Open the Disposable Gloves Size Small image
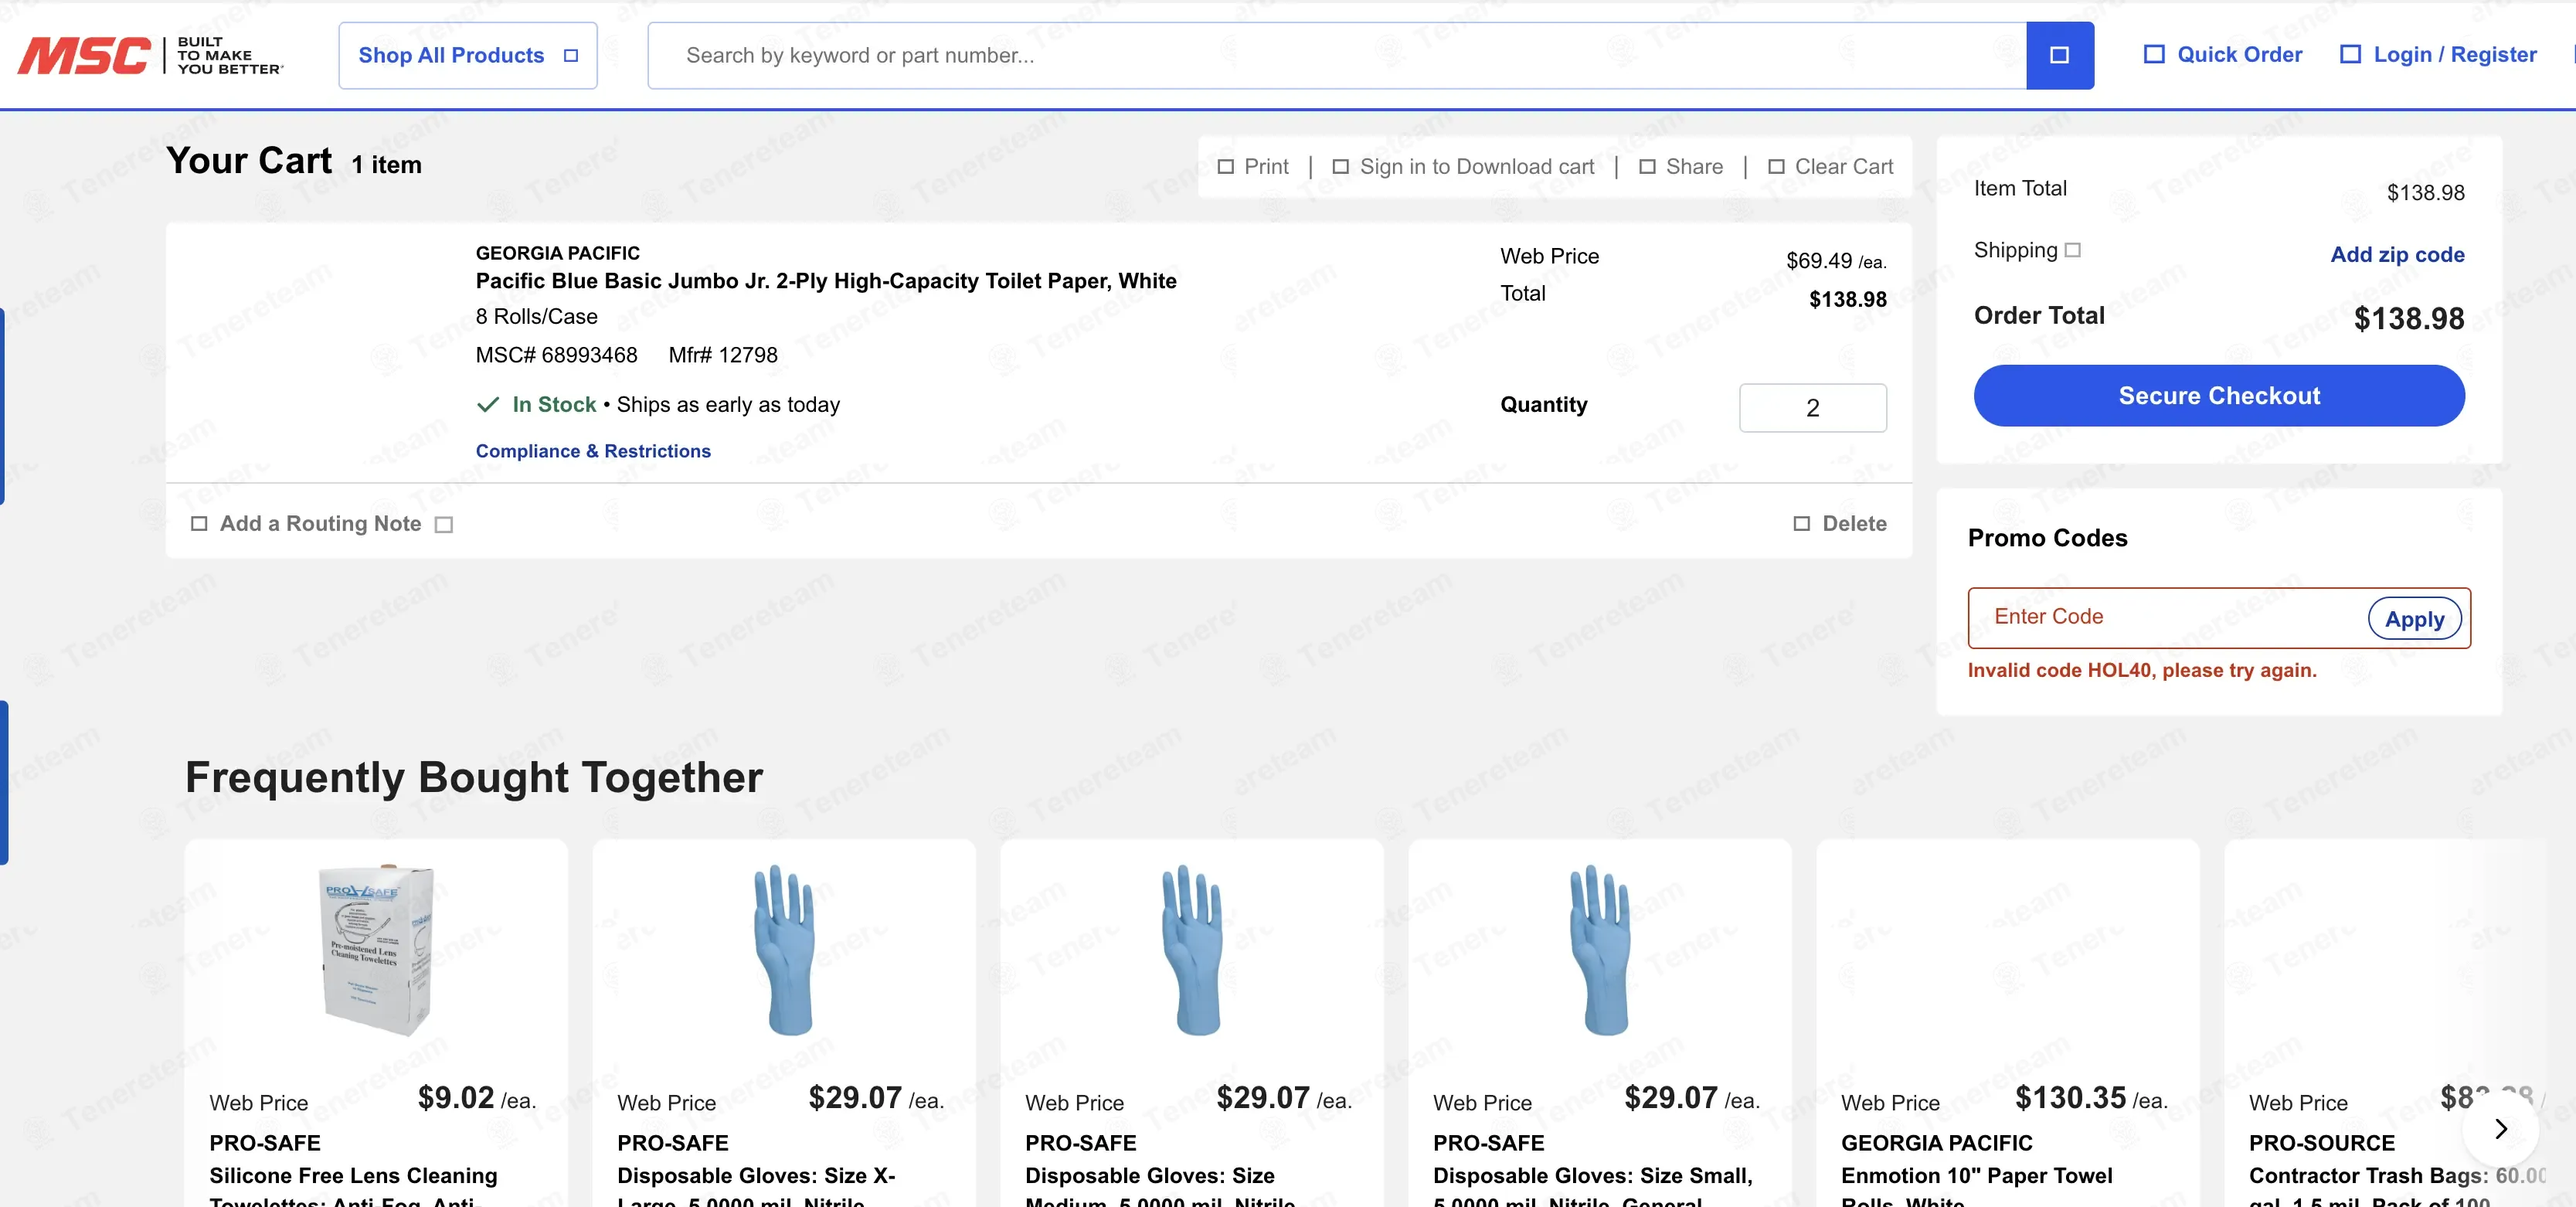 [1600, 950]
